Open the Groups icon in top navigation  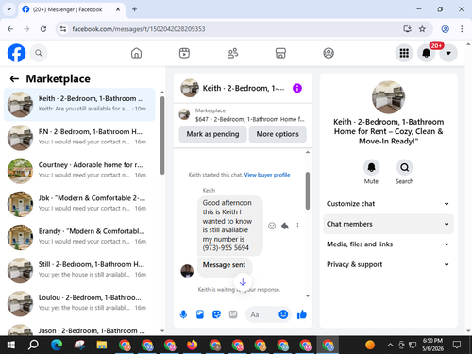329,53
